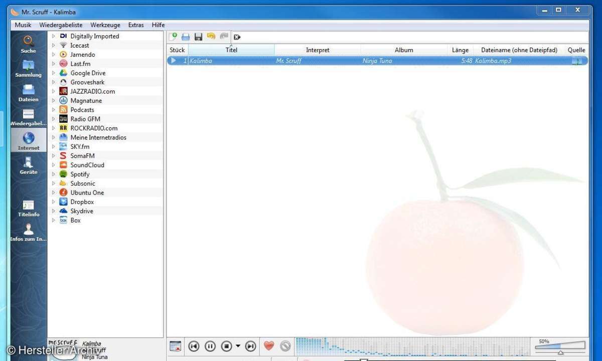The width and height of the screenshot is (602, 361).
Task: Select the Internet sidebar tab
Action: (x=29, y=141)
